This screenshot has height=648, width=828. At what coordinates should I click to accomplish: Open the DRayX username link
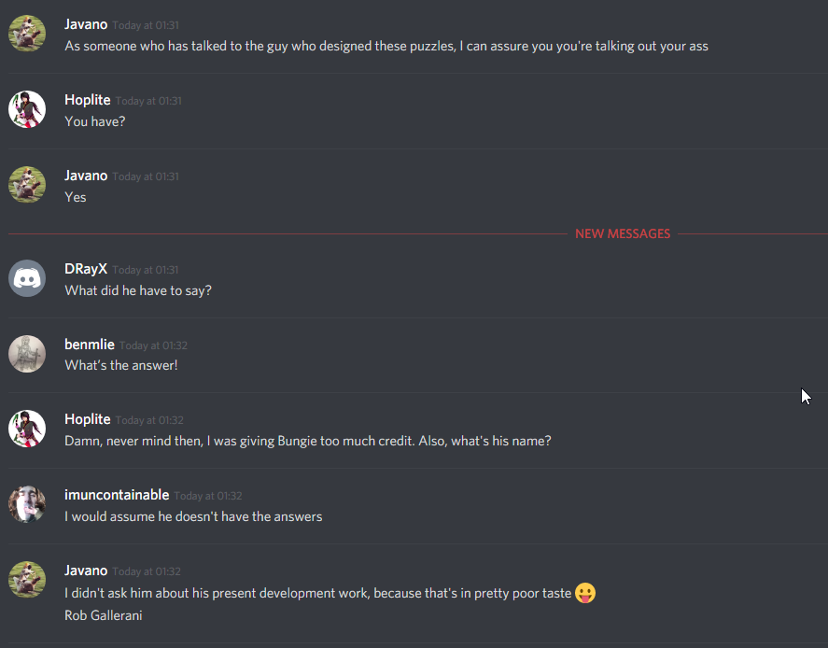pos(86,269)
